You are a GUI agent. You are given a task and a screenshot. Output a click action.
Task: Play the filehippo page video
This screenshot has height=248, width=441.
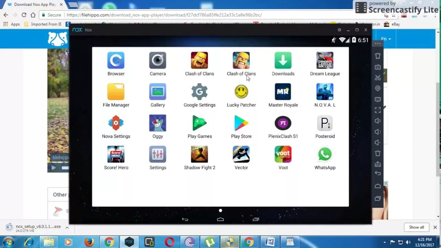tap(53, 168)
